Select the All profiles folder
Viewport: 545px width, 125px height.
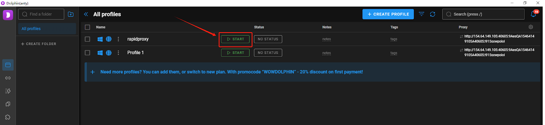tap(47, 29)
